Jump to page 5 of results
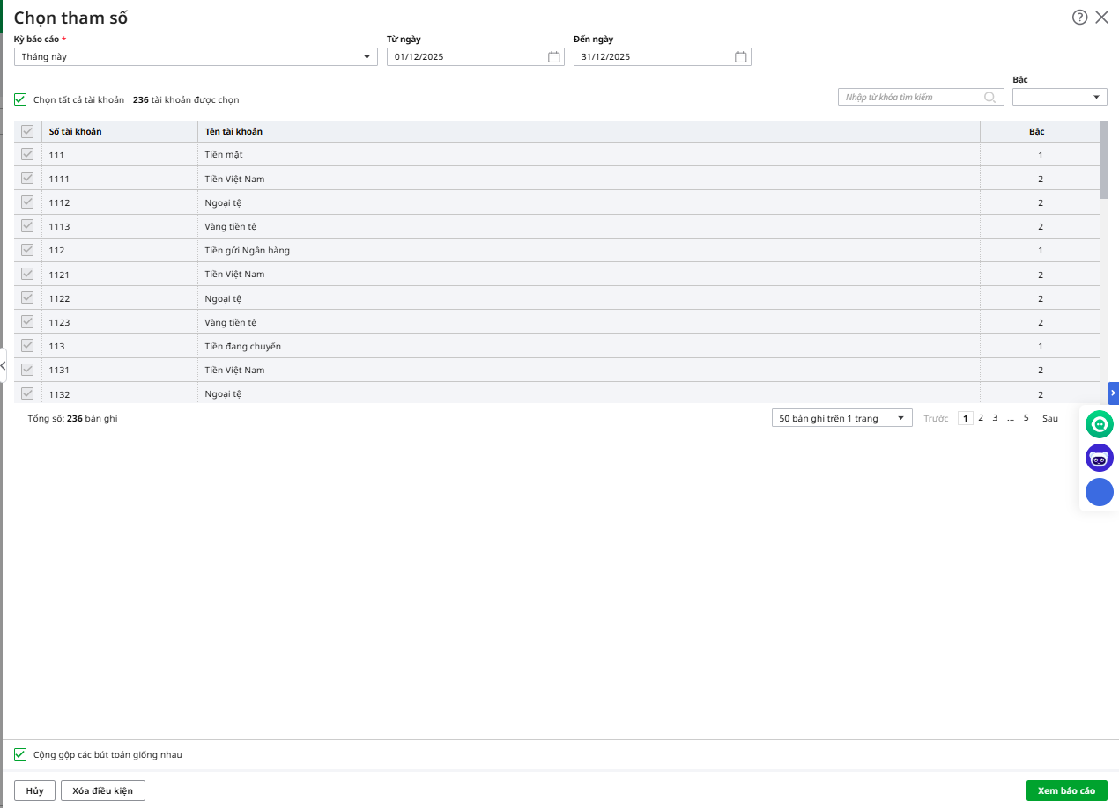Viewport: 1119px width, 808px height. click(1026, 418)
